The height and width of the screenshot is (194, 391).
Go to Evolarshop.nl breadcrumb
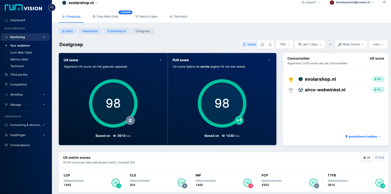[x=116, y=31]
